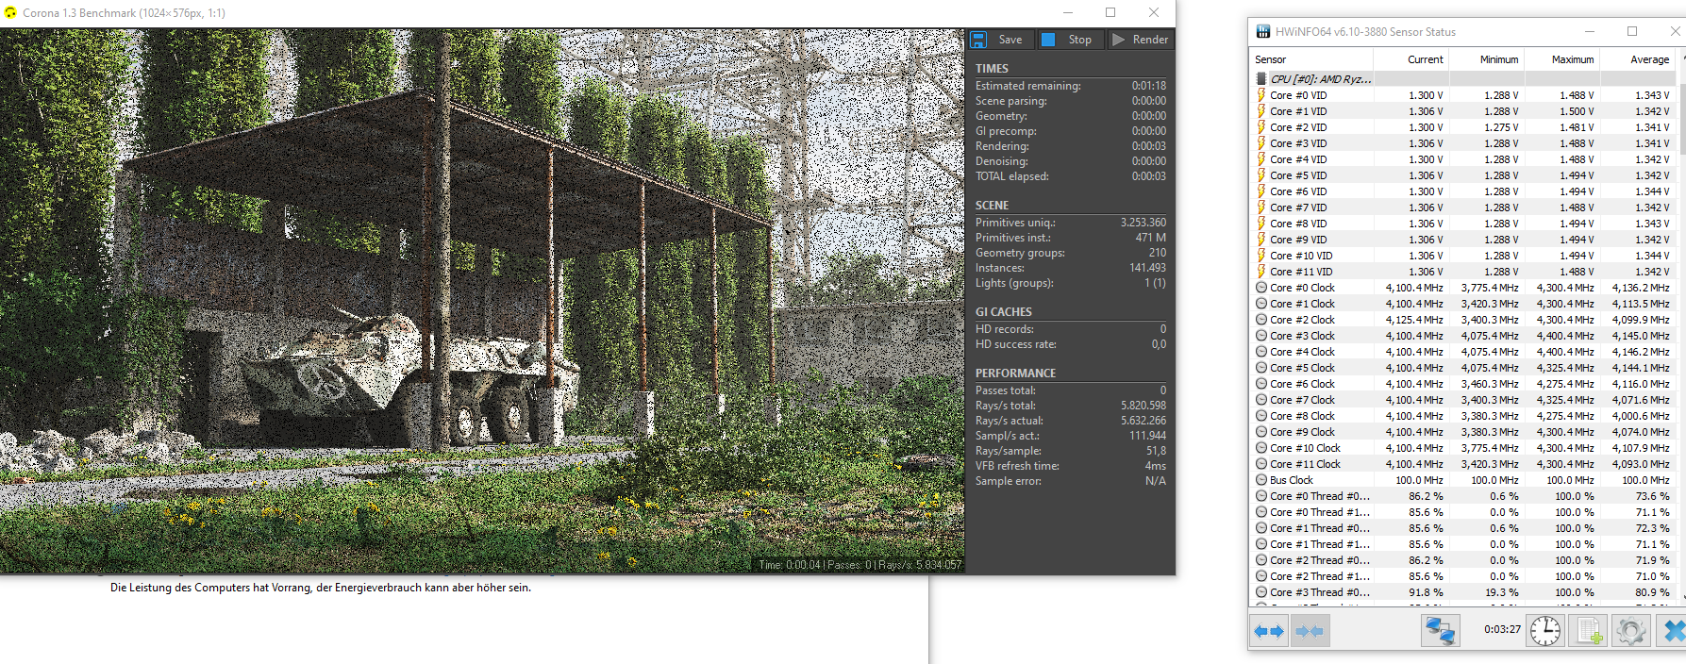Click HWiNFO clock reset timer icon
Image resolution: width=1686 pixels, height=664 pixels.
click(1545, 631)
